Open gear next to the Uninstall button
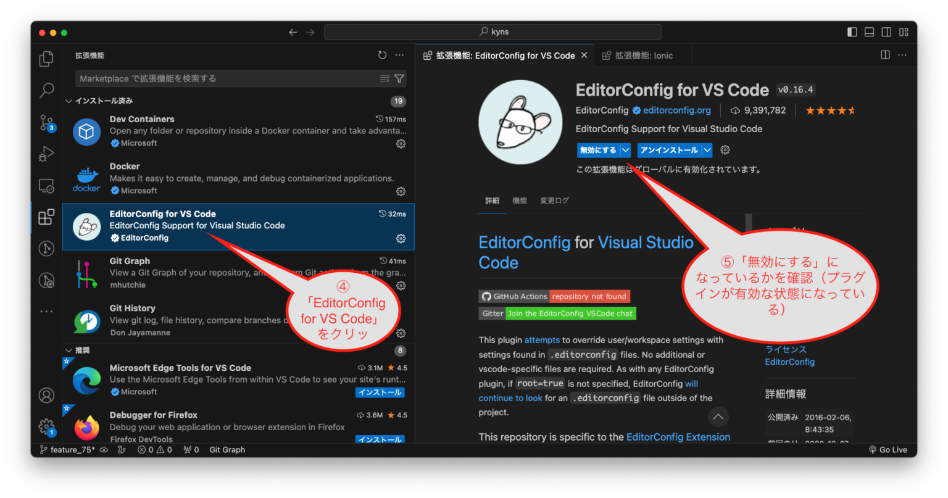Viewport: 948px width, 498px height. click(725, 150)
